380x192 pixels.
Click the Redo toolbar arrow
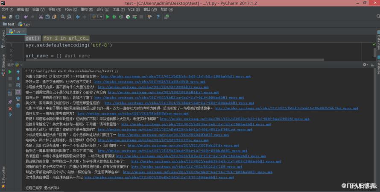coord(32,17)
